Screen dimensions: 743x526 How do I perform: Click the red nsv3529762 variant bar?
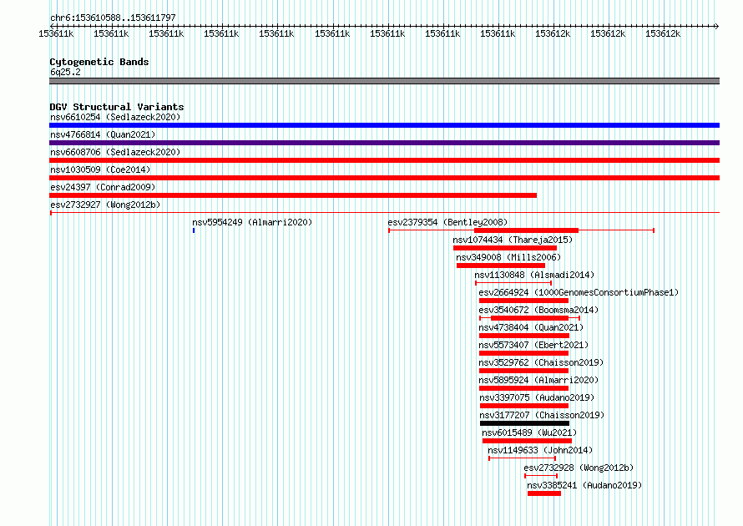click(523, 371)
